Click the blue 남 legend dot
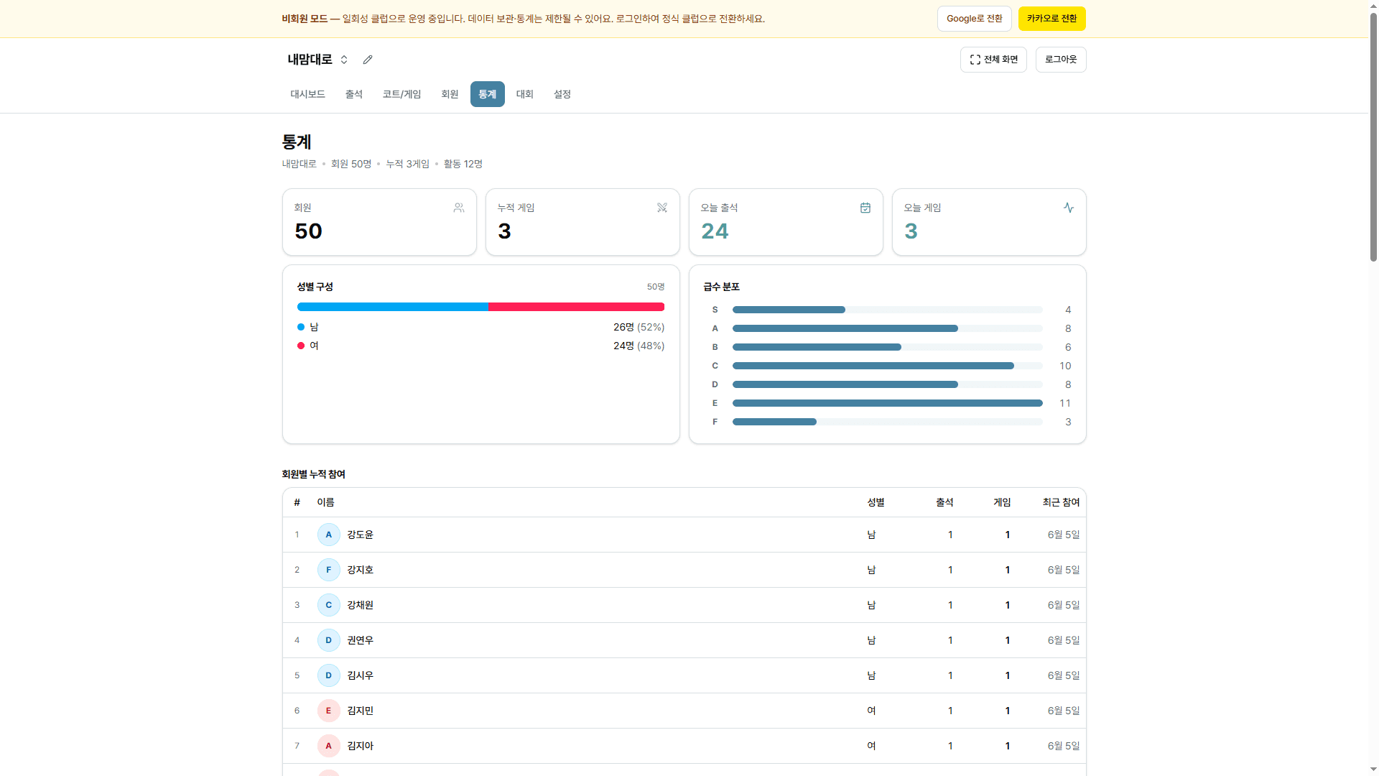 (x=301, y=327)
